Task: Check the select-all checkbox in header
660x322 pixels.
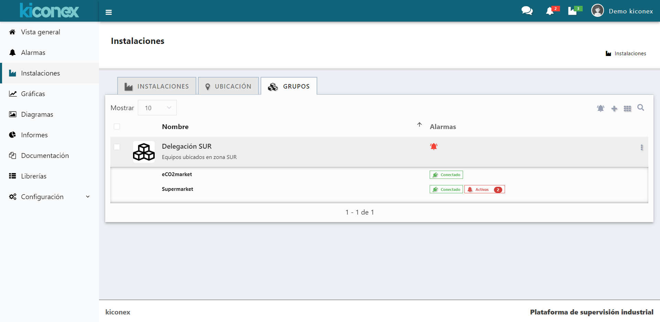Action: [x=117, y=127]
